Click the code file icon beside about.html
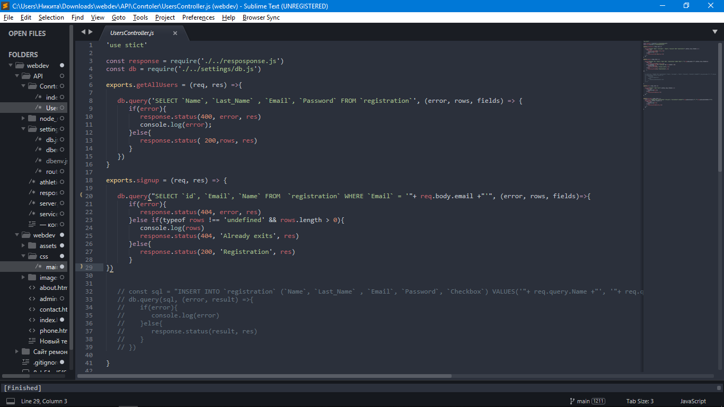The width and height of the screenshot is (724, 407). pyautogui.click(x=32, y=288)
